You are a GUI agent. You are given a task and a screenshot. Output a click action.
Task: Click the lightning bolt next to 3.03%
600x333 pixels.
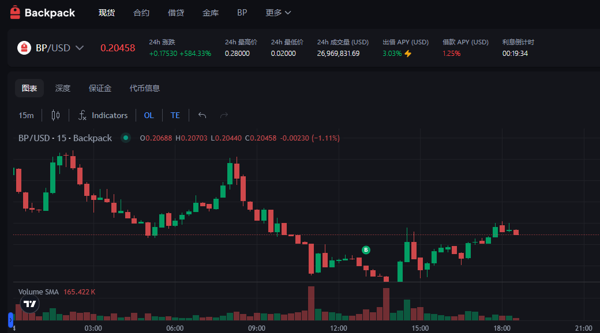click(x=408, y=54)
